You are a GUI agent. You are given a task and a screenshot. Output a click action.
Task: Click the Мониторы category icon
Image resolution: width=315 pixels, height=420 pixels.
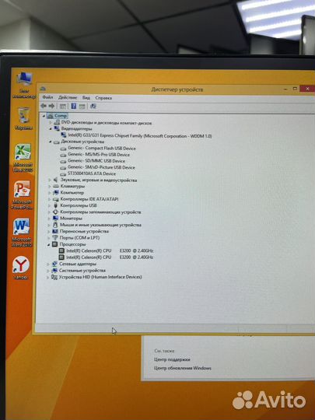click(55, 219)
